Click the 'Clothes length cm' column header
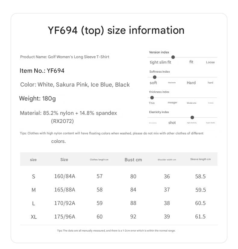The width and height of the screenshot is (238, 249). click(x=99, y=159)
